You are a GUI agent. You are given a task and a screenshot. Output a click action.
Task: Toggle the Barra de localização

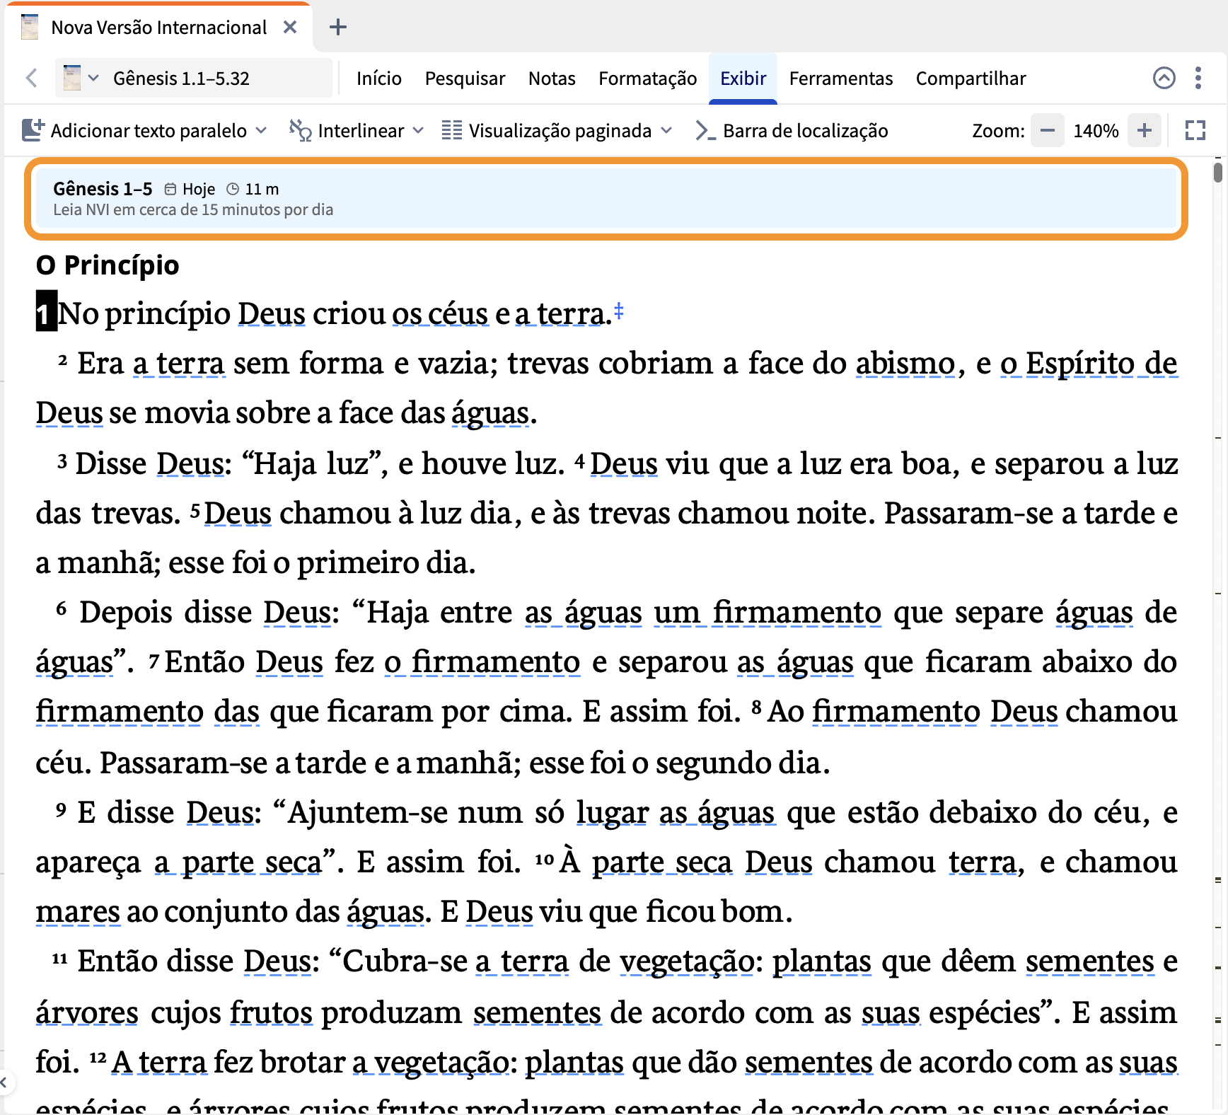coord(792,130)
